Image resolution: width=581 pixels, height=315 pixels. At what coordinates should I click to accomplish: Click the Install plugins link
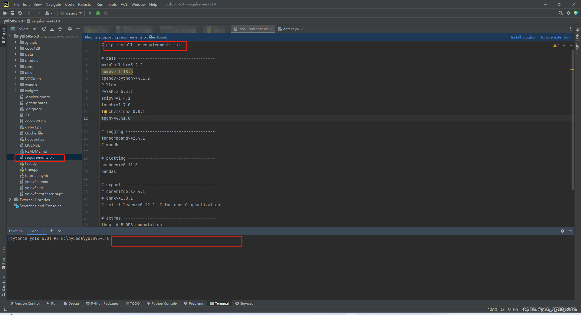(x=523, y=37)
